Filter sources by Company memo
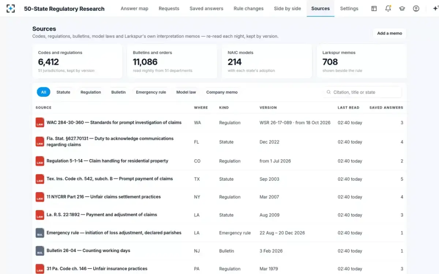Viewport: 439px width, 274px height. [x=222, y=92]
